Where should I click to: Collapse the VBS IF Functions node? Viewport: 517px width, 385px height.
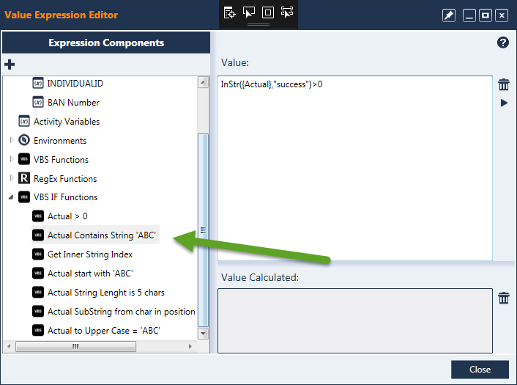11,197
